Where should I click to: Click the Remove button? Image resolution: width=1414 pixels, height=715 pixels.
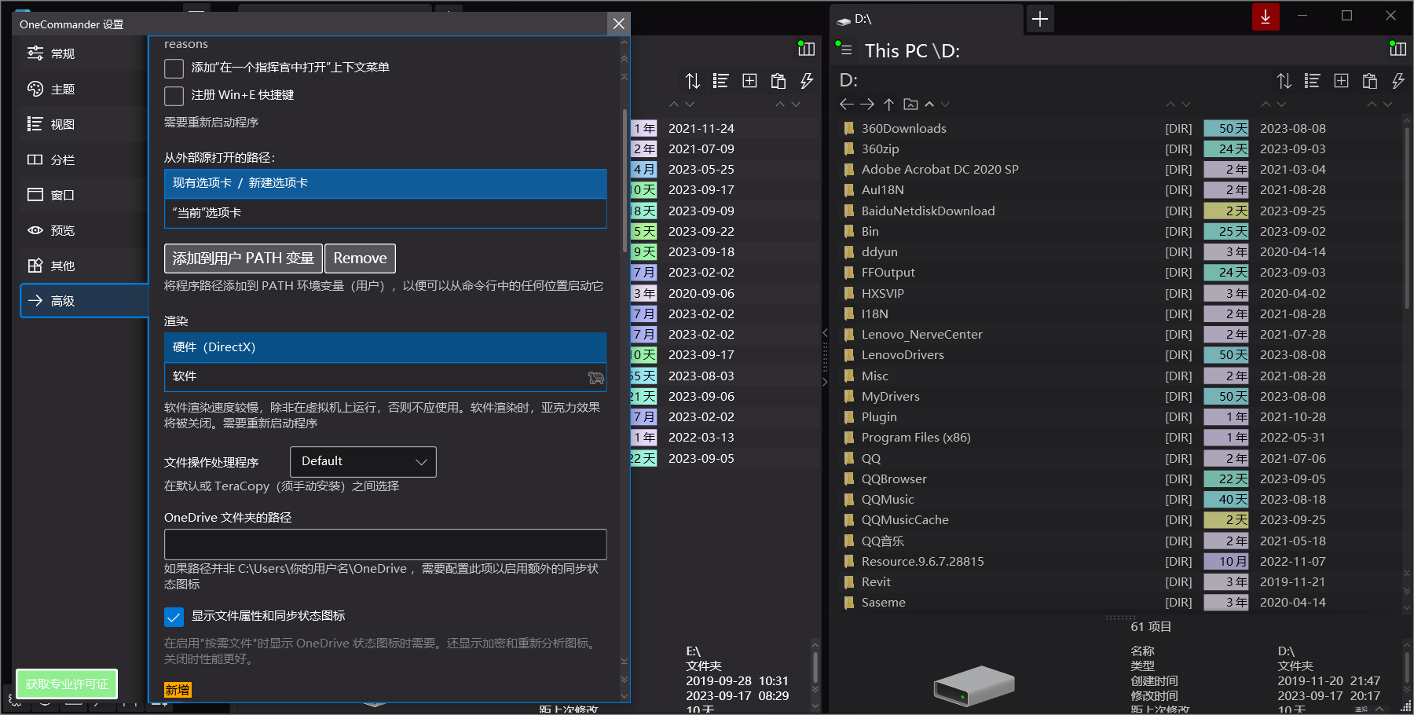[360, 258]
